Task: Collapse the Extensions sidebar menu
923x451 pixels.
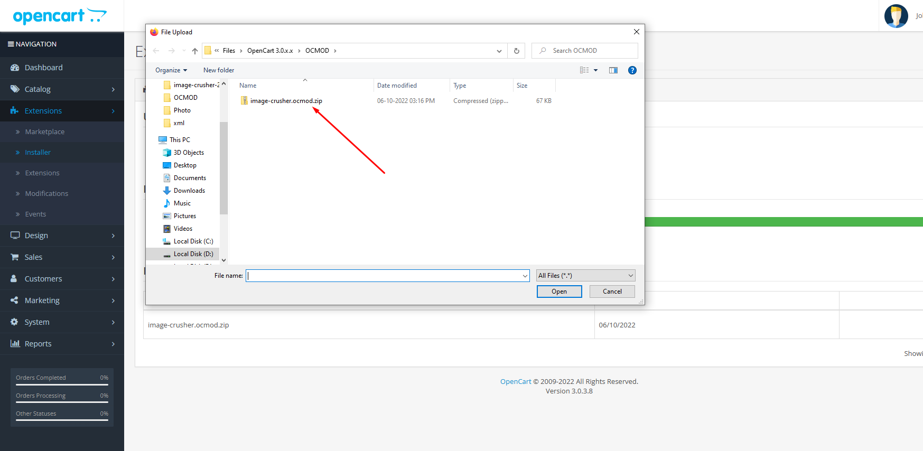Action: [x=62, y=111]
